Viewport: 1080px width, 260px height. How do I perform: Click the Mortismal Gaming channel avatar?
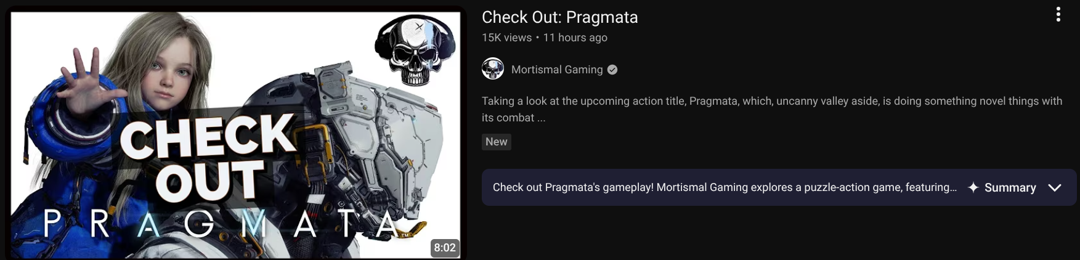click(493, 69)
